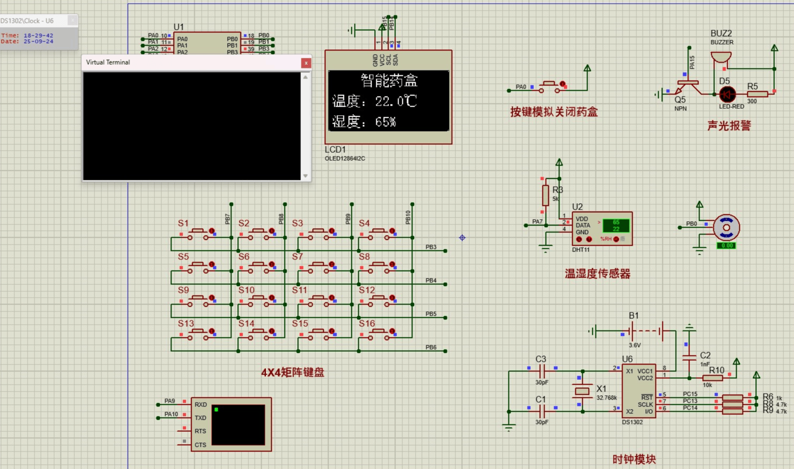The image size is (794, 469).
Task: Toggle the red latch dot on S9
Action: pos(212,298)
